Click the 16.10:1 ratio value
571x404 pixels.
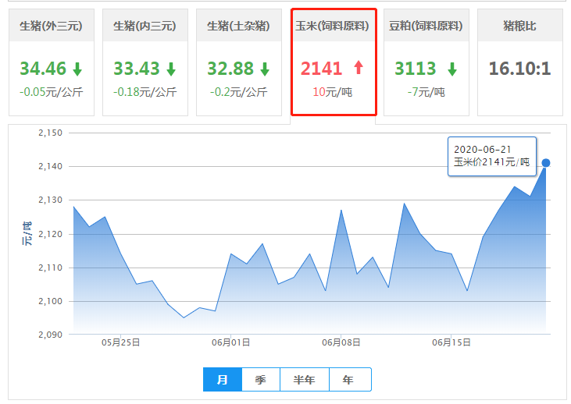[520, 69]
